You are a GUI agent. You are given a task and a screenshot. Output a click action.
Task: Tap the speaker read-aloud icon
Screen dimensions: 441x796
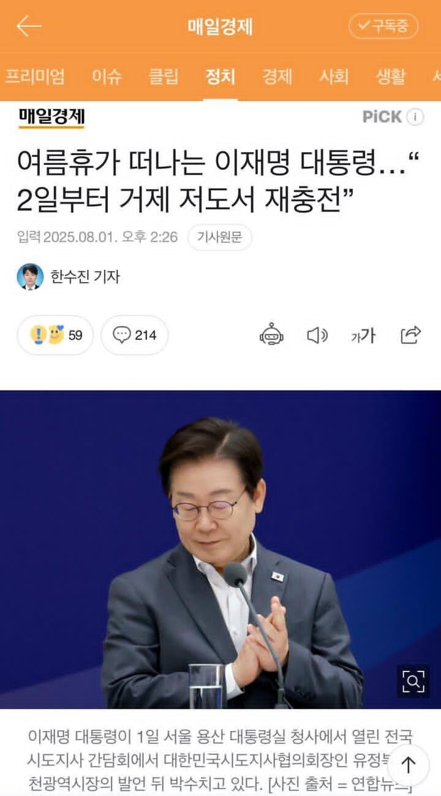pyautogui.click(x=317, y=335)
